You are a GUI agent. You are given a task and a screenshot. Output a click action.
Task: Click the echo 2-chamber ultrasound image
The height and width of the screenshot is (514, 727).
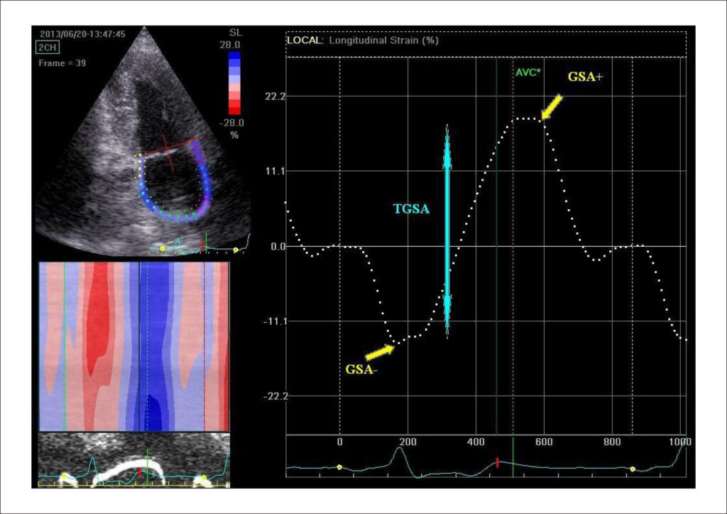click(143, 141)
